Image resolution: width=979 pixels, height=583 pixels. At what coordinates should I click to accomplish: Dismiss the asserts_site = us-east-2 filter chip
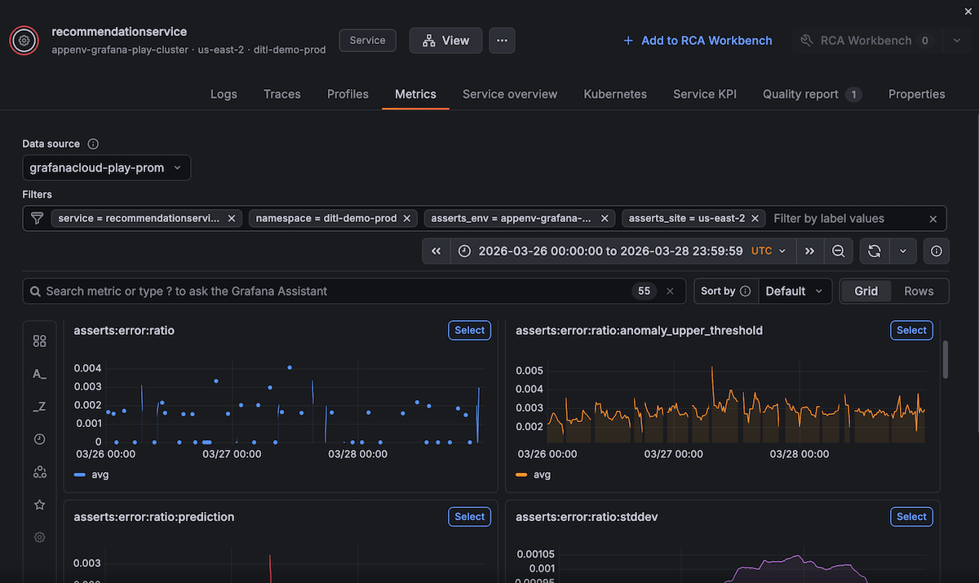(755, 218)
